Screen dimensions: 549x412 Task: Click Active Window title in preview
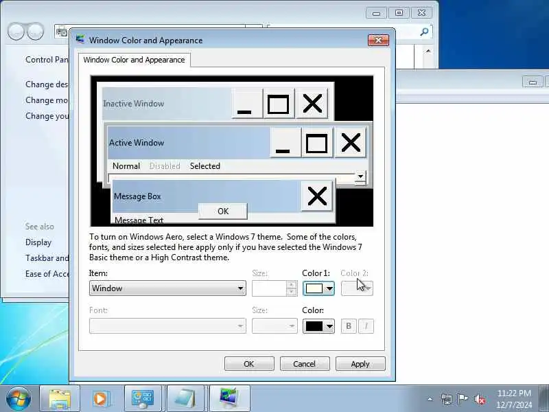coord(137,143)
